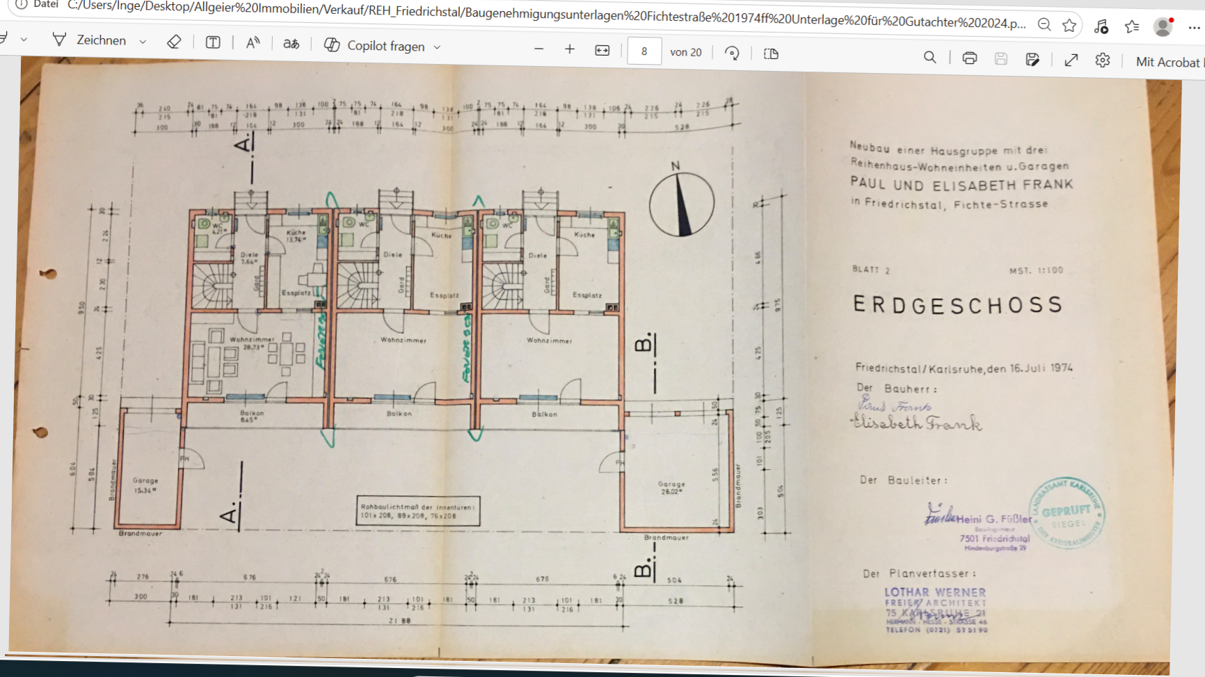This screenshot has height=677, width=1205.
Task: Add this page to favorites star
Action: point(1070,26)
